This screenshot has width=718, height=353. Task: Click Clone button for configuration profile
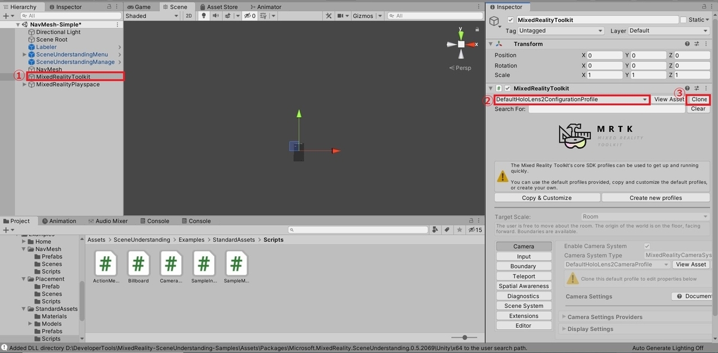(x=699, y=100)
